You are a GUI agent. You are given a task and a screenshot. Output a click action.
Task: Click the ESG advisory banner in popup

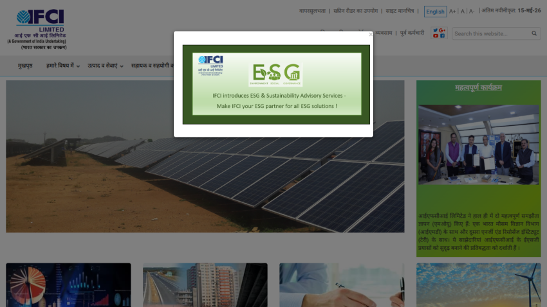click(x=276, y=84)
